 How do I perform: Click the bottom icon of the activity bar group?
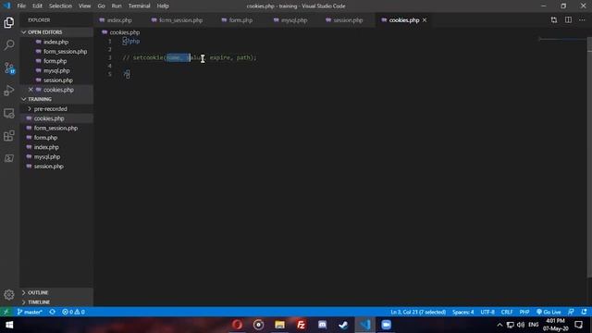click(9, 158)
